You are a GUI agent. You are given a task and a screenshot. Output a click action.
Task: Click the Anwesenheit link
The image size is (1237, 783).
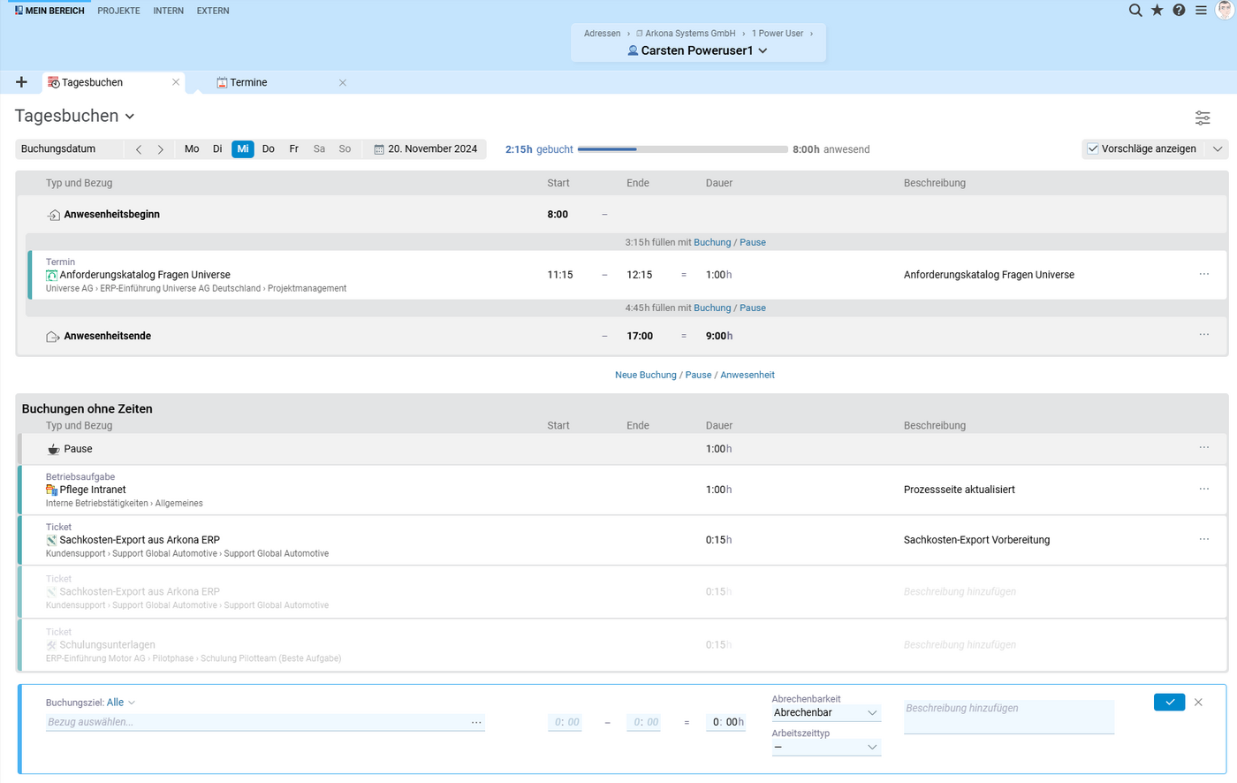coord(748,375)
